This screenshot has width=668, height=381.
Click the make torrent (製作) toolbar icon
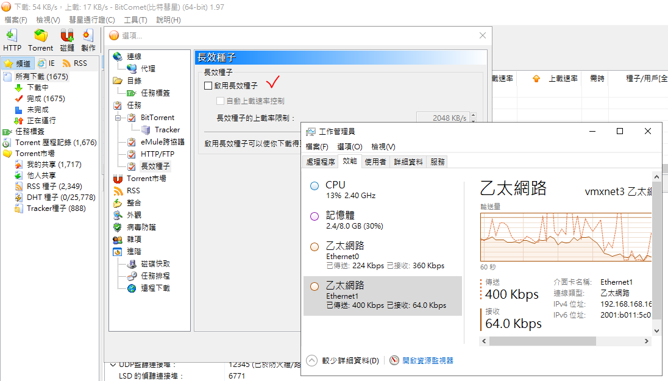(x=88, y=35)
